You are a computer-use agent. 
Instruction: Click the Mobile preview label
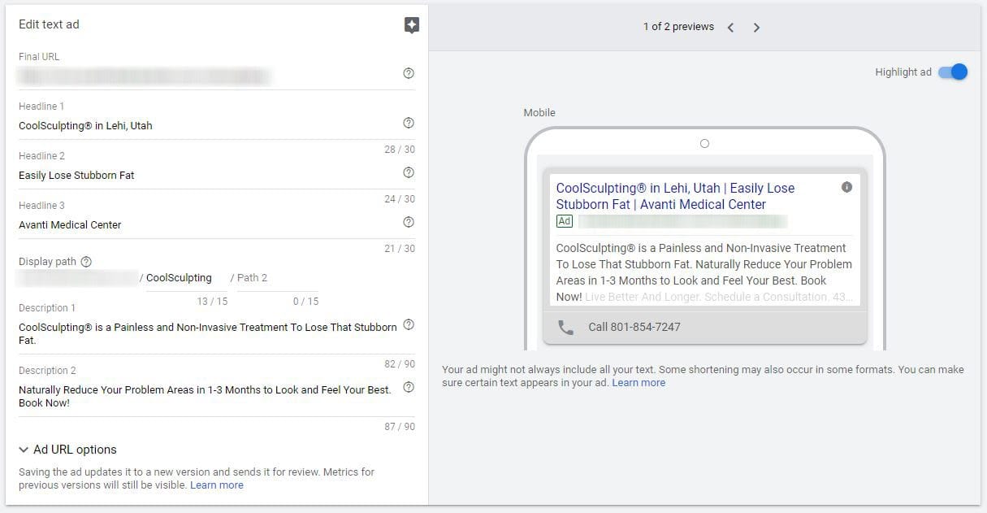[539, 113]
